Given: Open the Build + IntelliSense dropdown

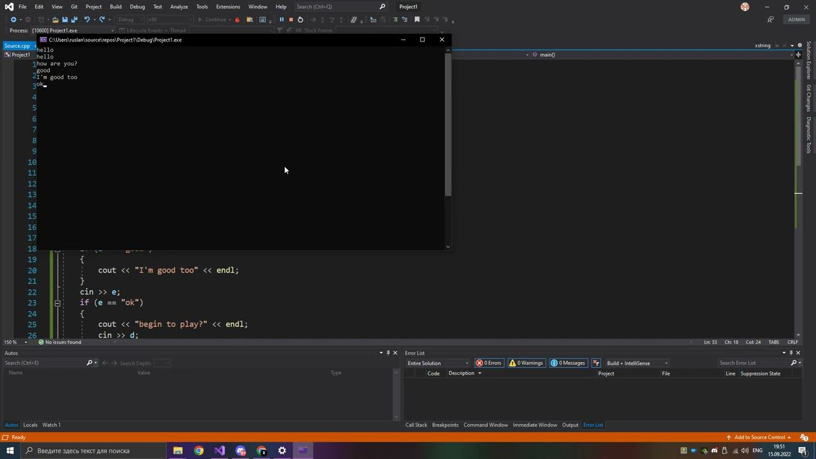Looking at the screenshot, I should (x=637, y=363).
